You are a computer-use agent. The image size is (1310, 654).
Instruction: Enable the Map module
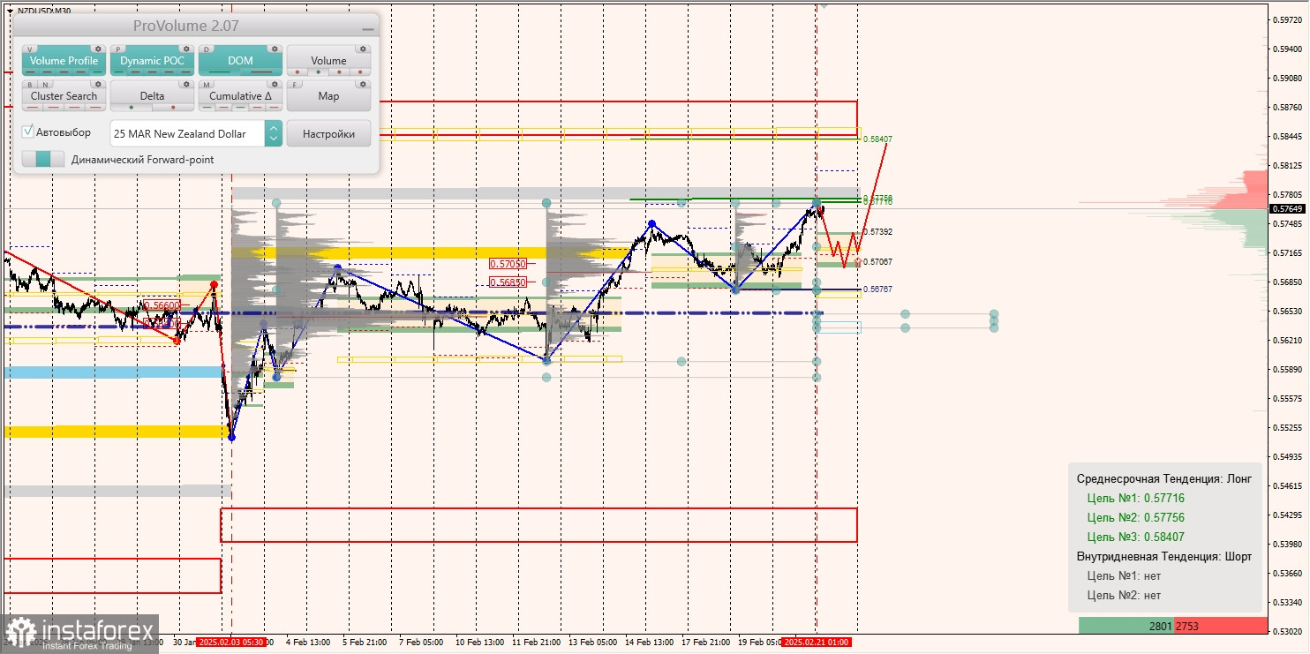328,96
